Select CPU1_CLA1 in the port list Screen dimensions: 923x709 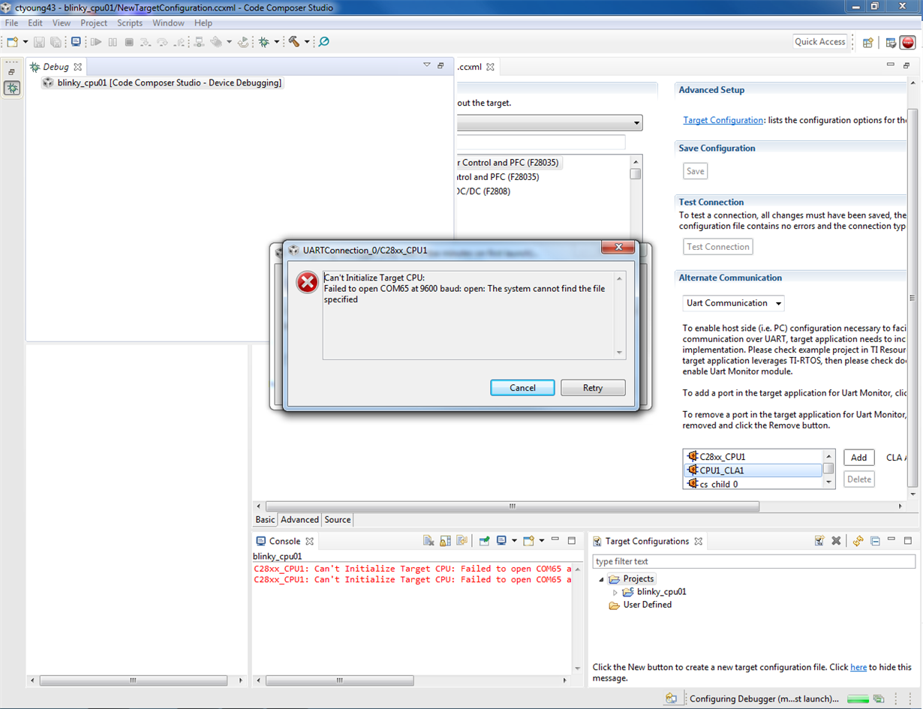(753, 470)
